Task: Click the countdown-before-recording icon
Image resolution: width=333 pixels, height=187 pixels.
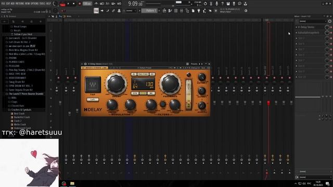Action: click(108, 4)
